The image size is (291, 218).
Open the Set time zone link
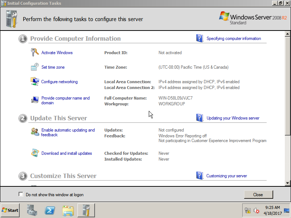53,67
